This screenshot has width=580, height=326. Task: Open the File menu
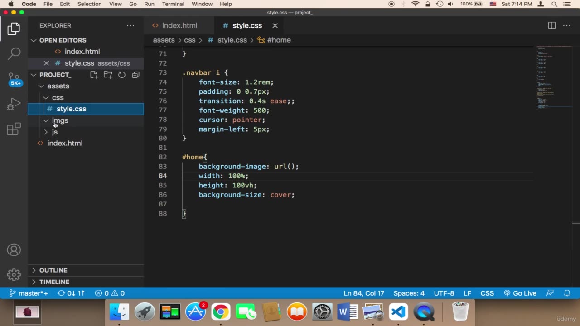click(x=48, y=4)
